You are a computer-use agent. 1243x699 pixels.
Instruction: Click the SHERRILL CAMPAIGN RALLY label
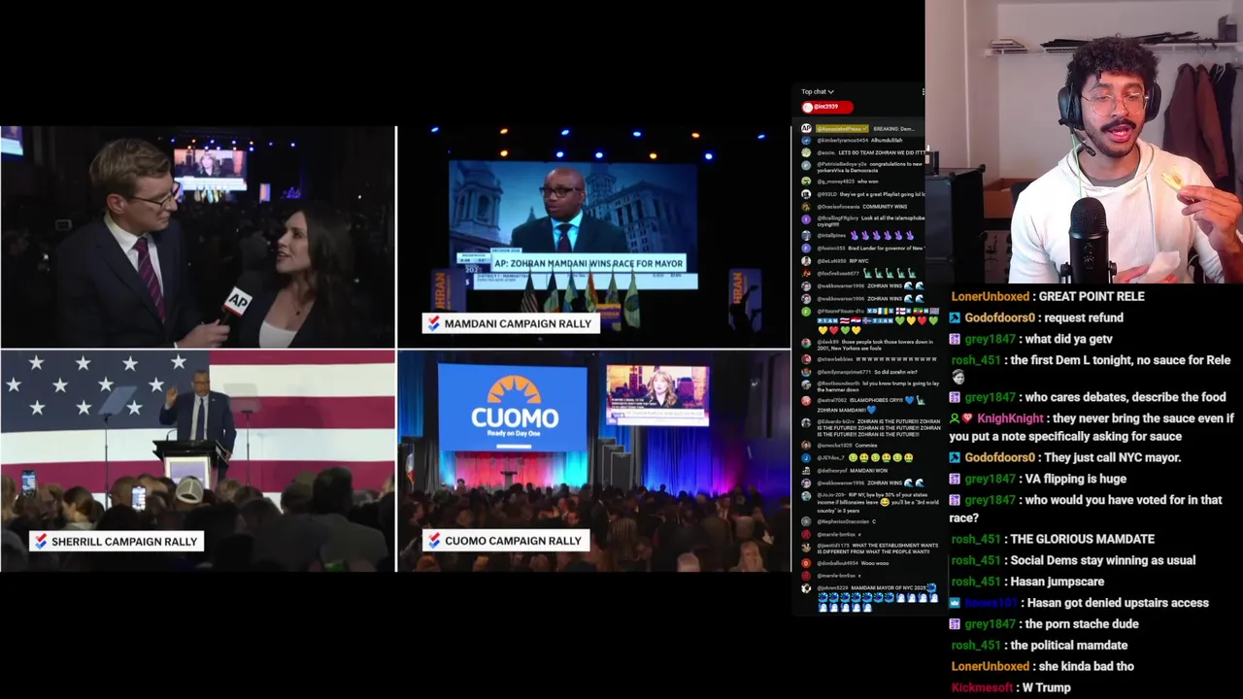tap(117, 541)
